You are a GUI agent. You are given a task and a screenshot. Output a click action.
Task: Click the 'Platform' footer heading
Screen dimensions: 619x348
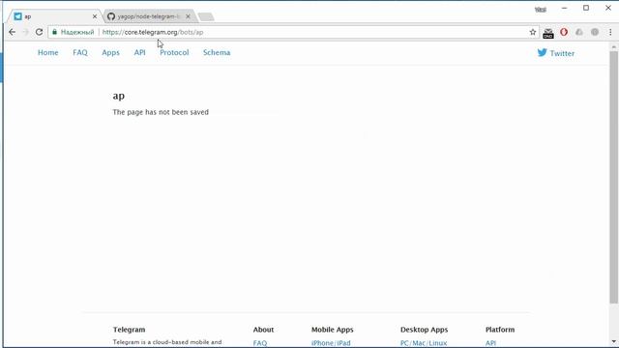point(500,330)
